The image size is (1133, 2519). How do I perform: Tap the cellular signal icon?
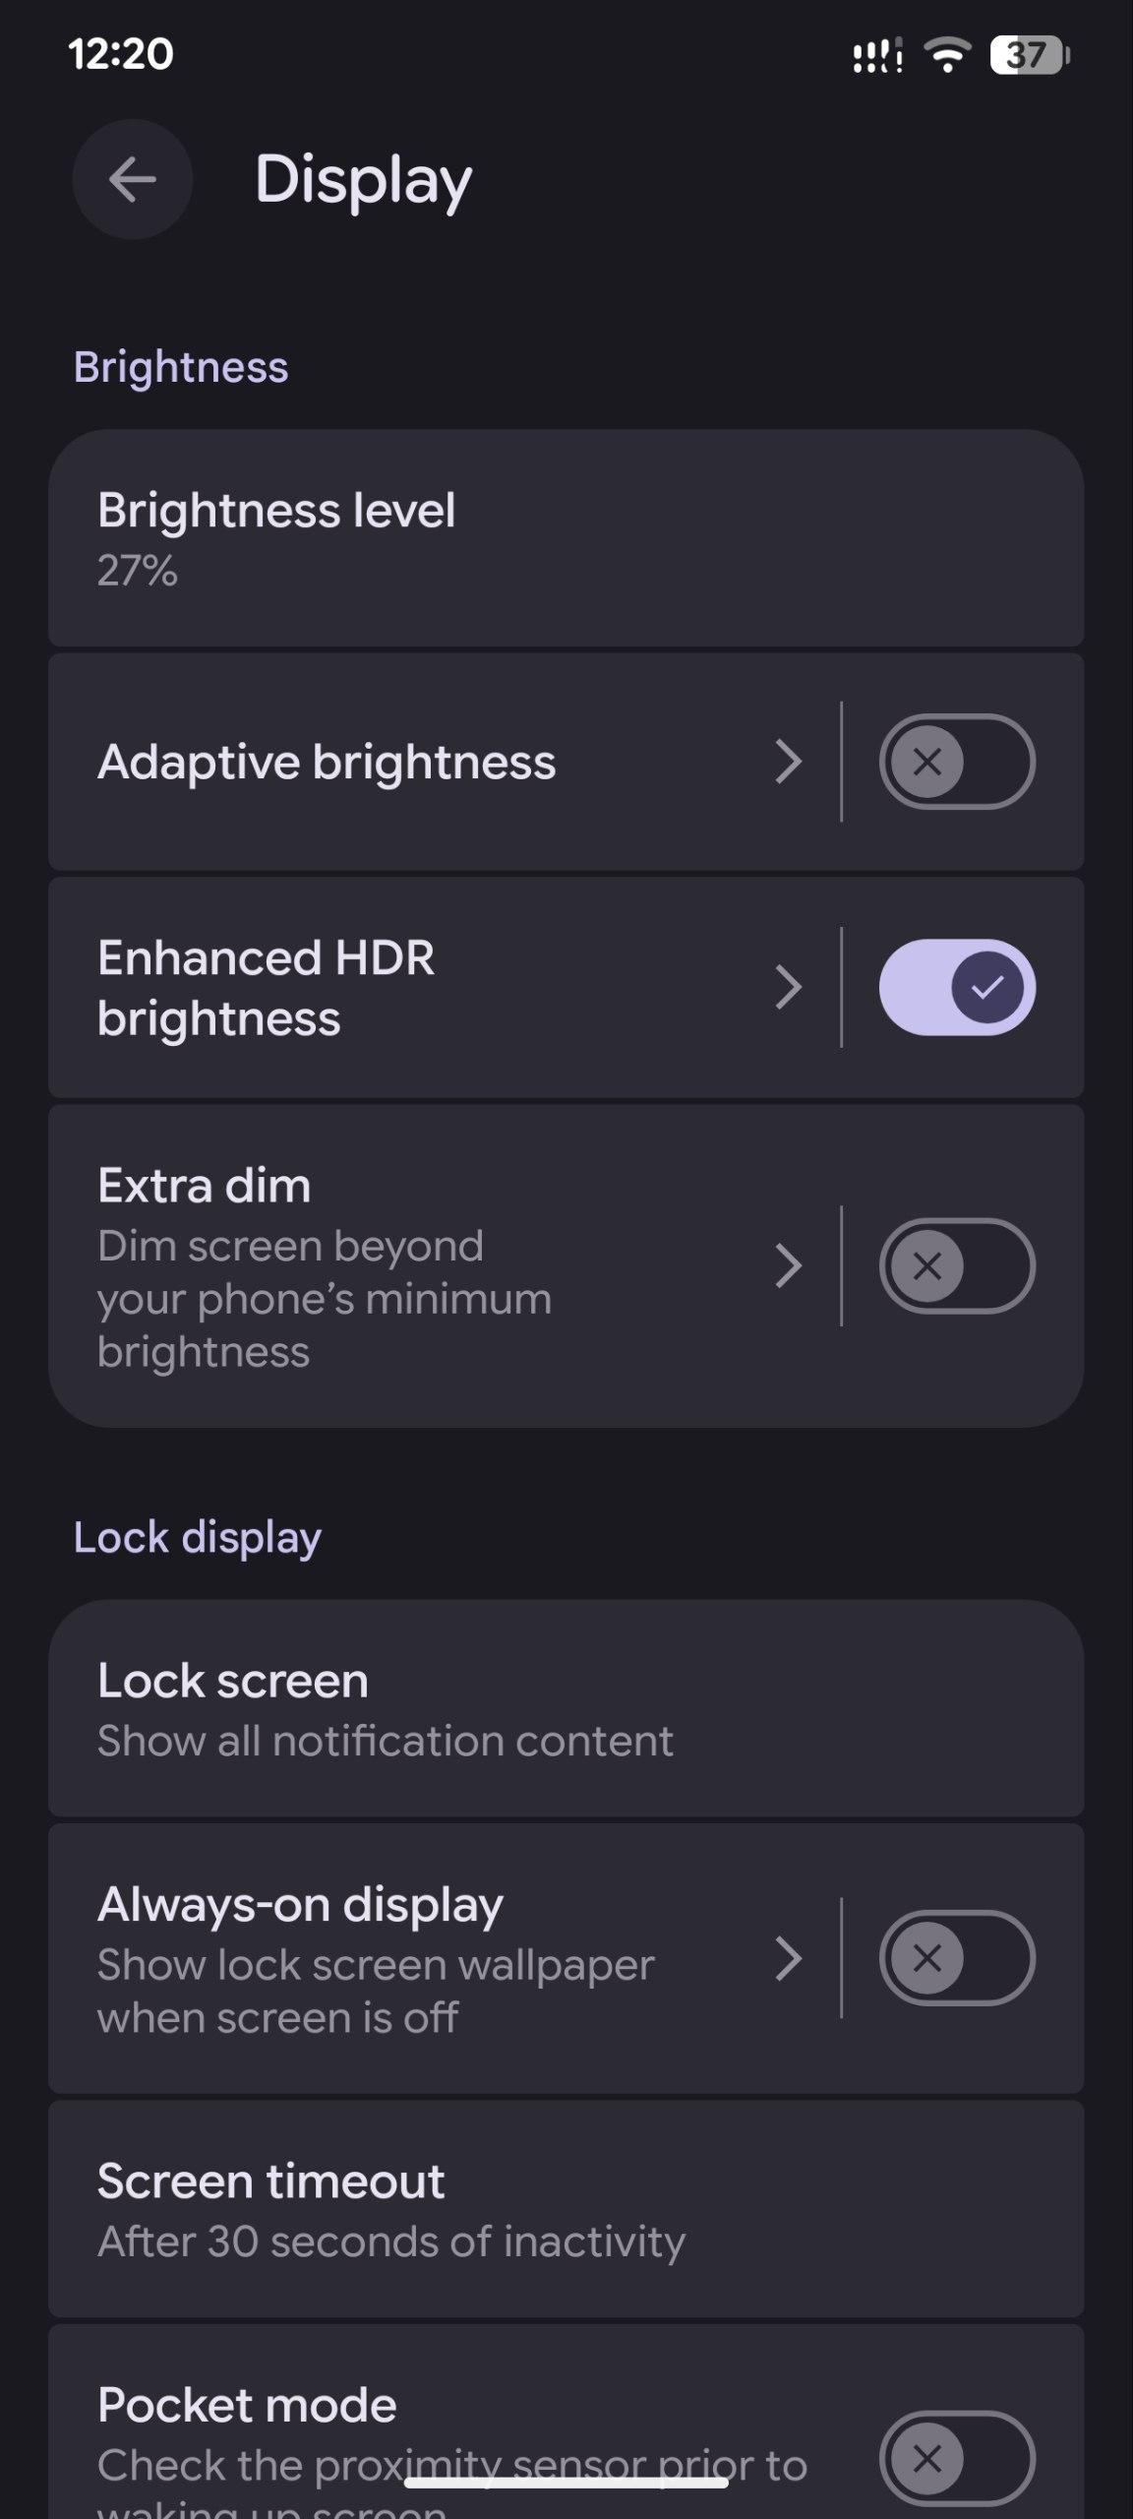point(876,56)
